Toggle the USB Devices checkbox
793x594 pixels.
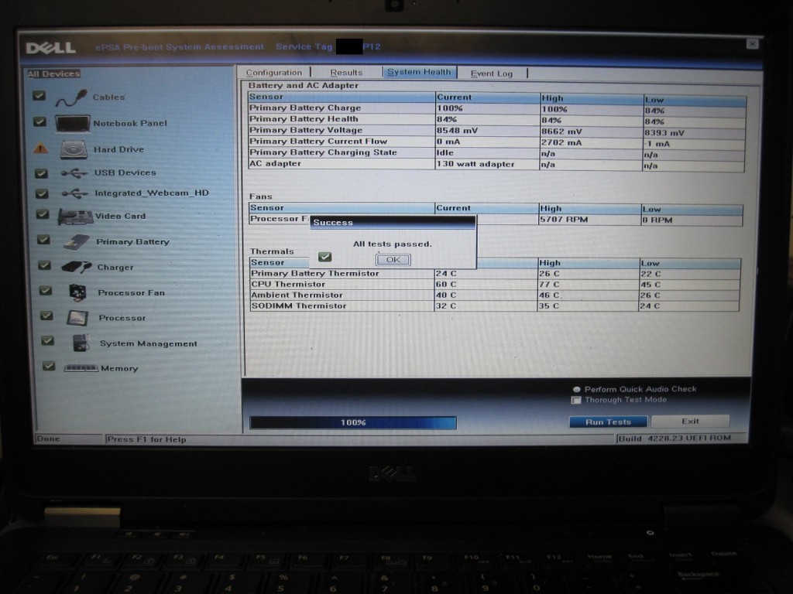pos(42,173)
